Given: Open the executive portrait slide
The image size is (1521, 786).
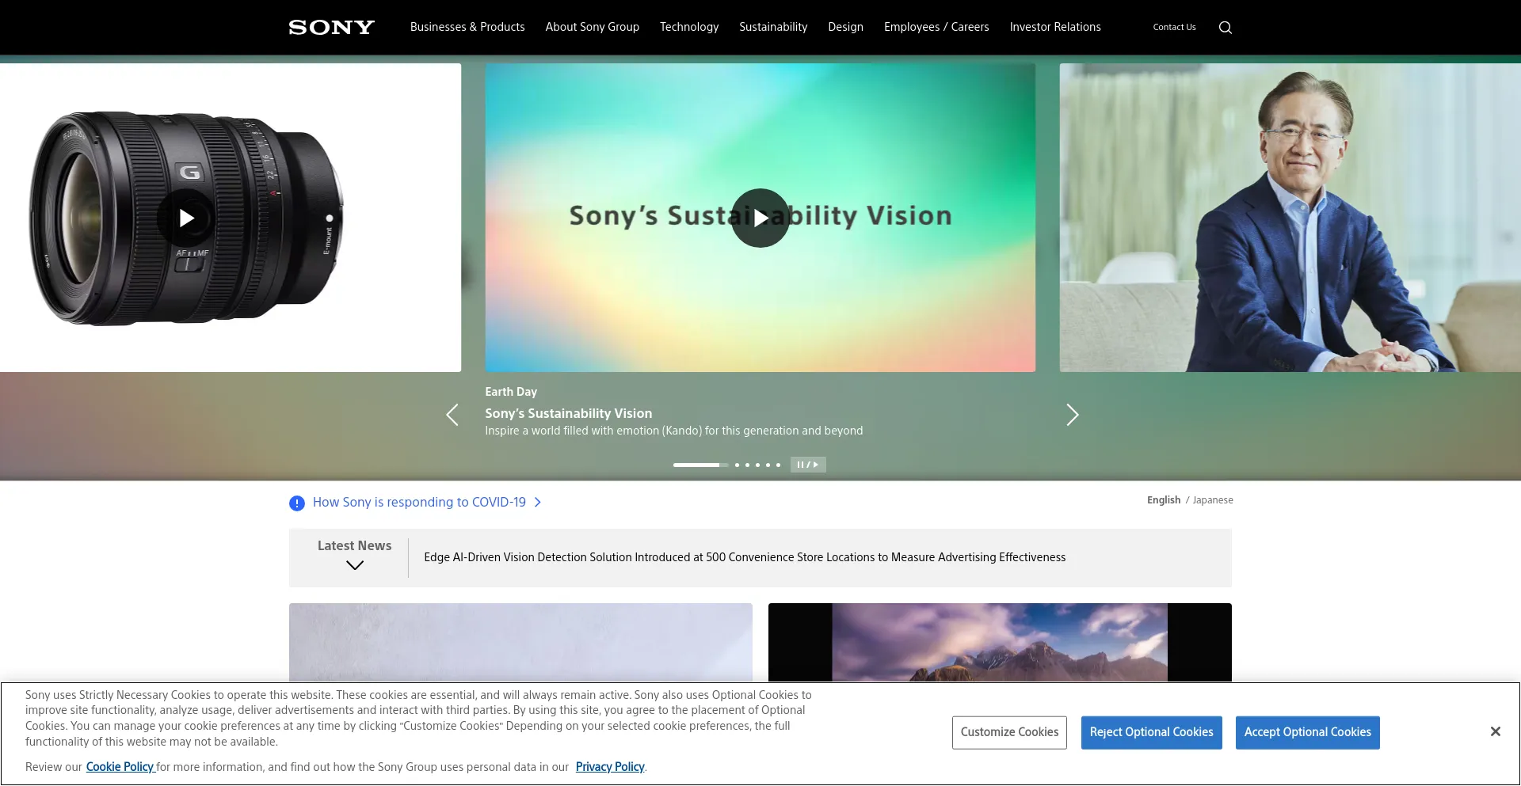Looking at the screenshot, I should [x=1290, y=218].
